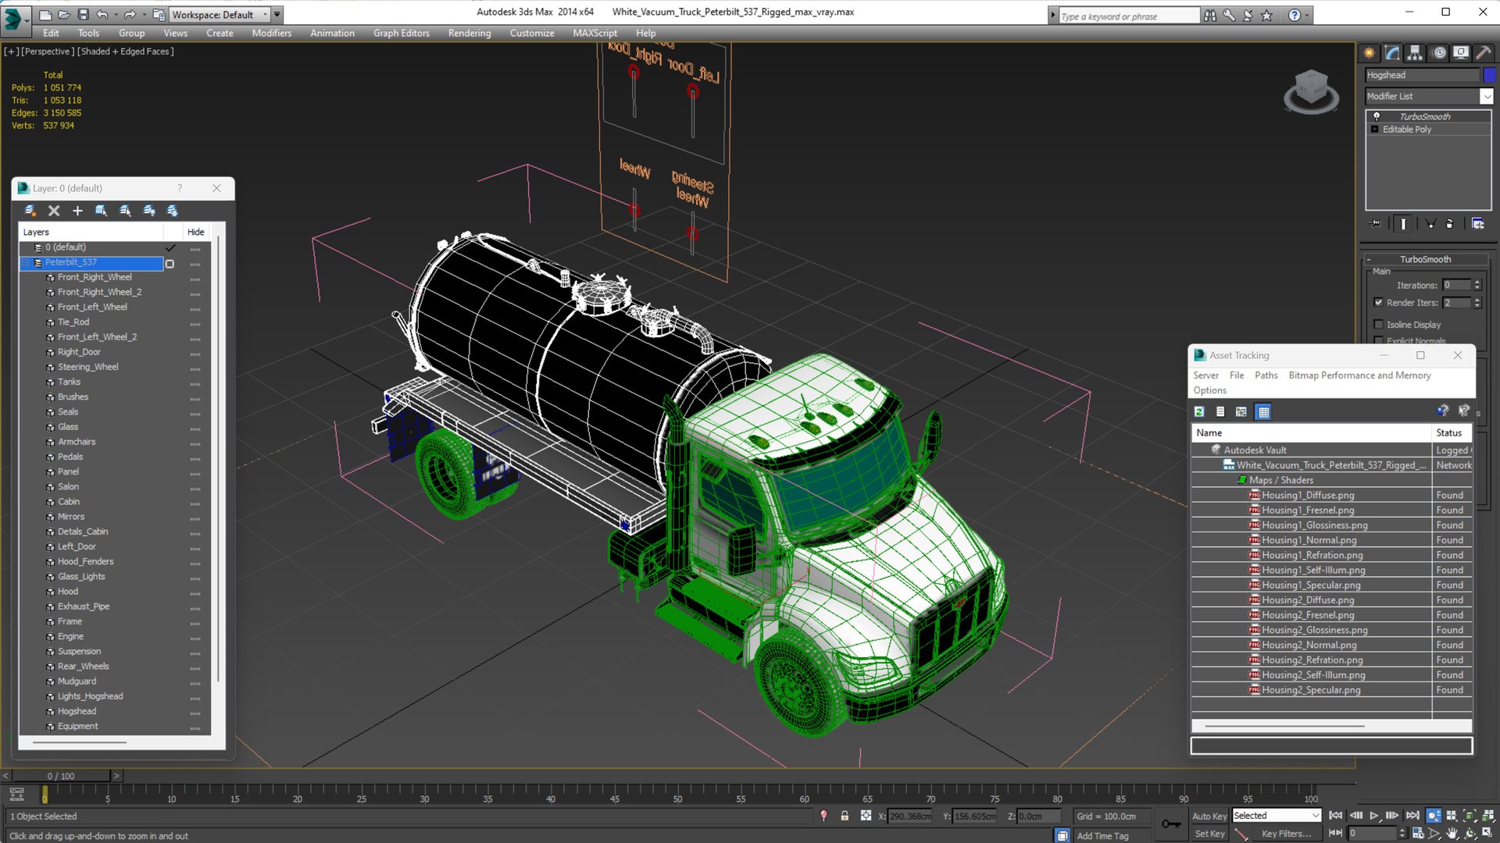Toggle the Render Iters checkbox
The image size is (1500, 843).
tap(1378, 302)
